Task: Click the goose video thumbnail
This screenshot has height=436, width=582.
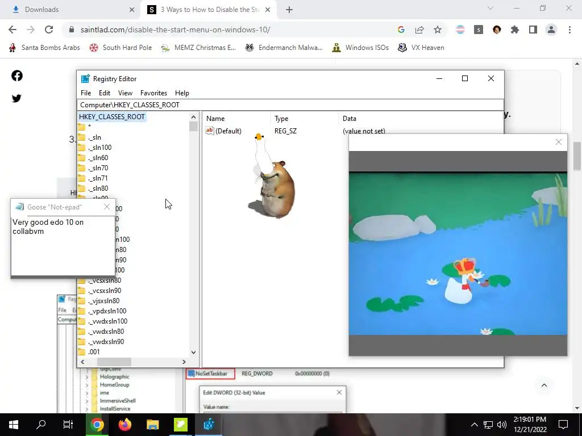Action: (458, 253)
